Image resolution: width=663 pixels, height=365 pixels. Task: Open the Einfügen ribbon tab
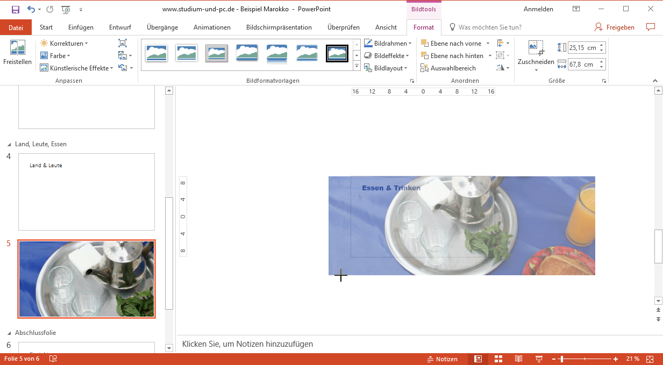pyautogui.click(x=81, y=27)
